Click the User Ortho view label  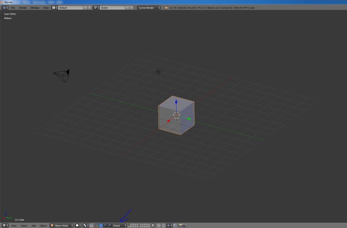click(10, 14)
